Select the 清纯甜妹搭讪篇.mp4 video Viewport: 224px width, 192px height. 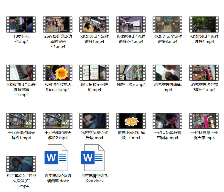tap(167, 73)
